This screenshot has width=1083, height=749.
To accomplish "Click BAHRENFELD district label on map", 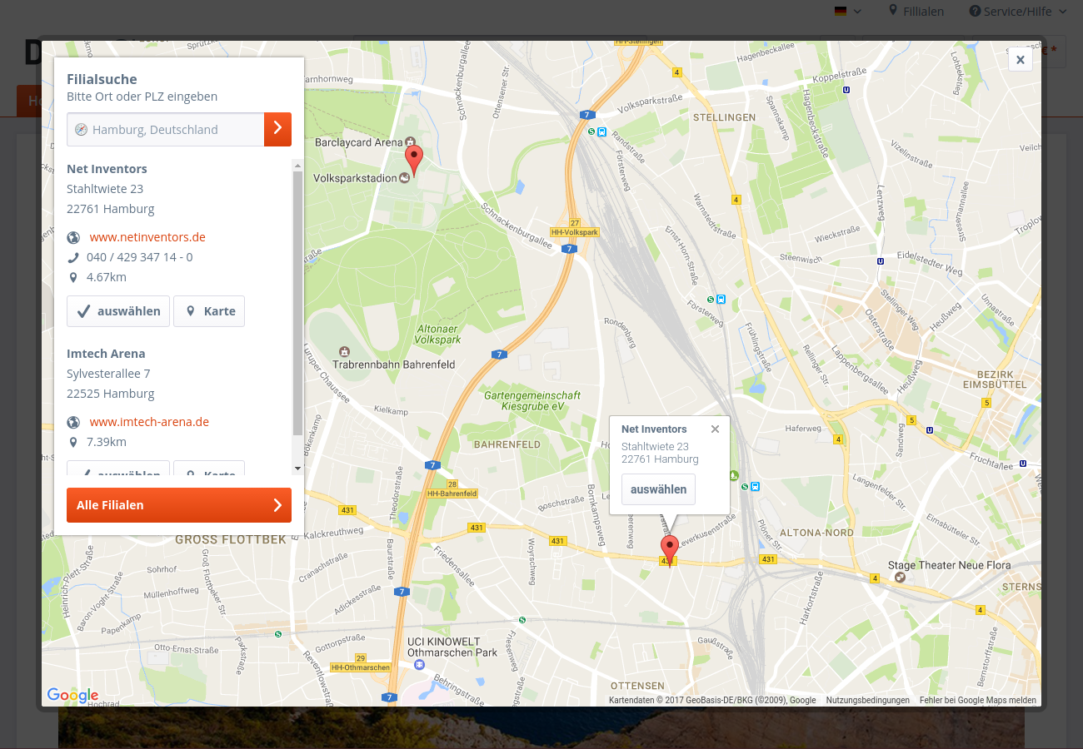I will pos(507,444).
